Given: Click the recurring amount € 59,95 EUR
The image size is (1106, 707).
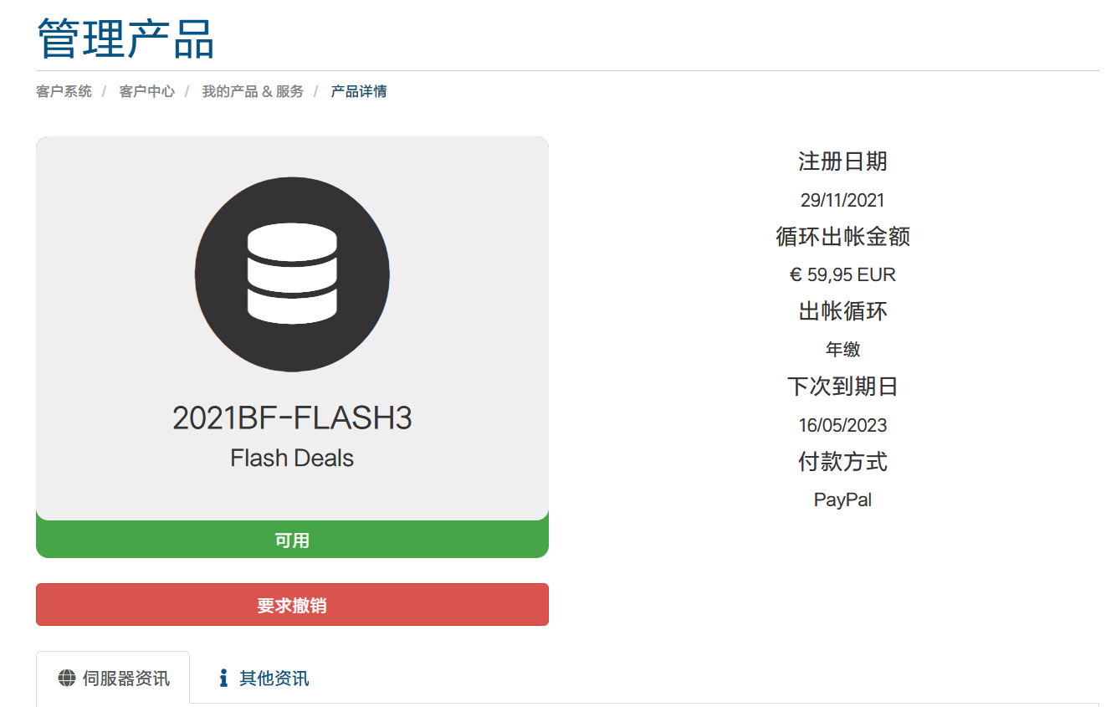Looking at the screenshot, I should 842,274.
